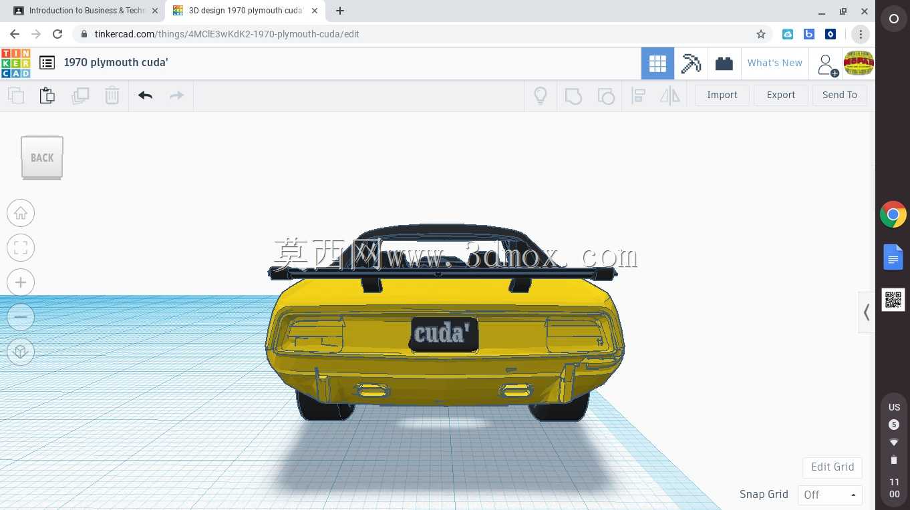Open the design list menu icon
The image size is (910, 510).
point(47,63)
